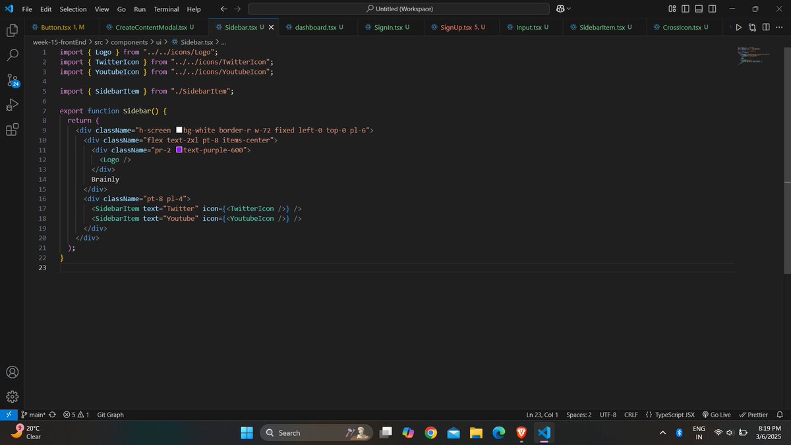
Task: Go forward with the right arrow
Action: [237, 9]
